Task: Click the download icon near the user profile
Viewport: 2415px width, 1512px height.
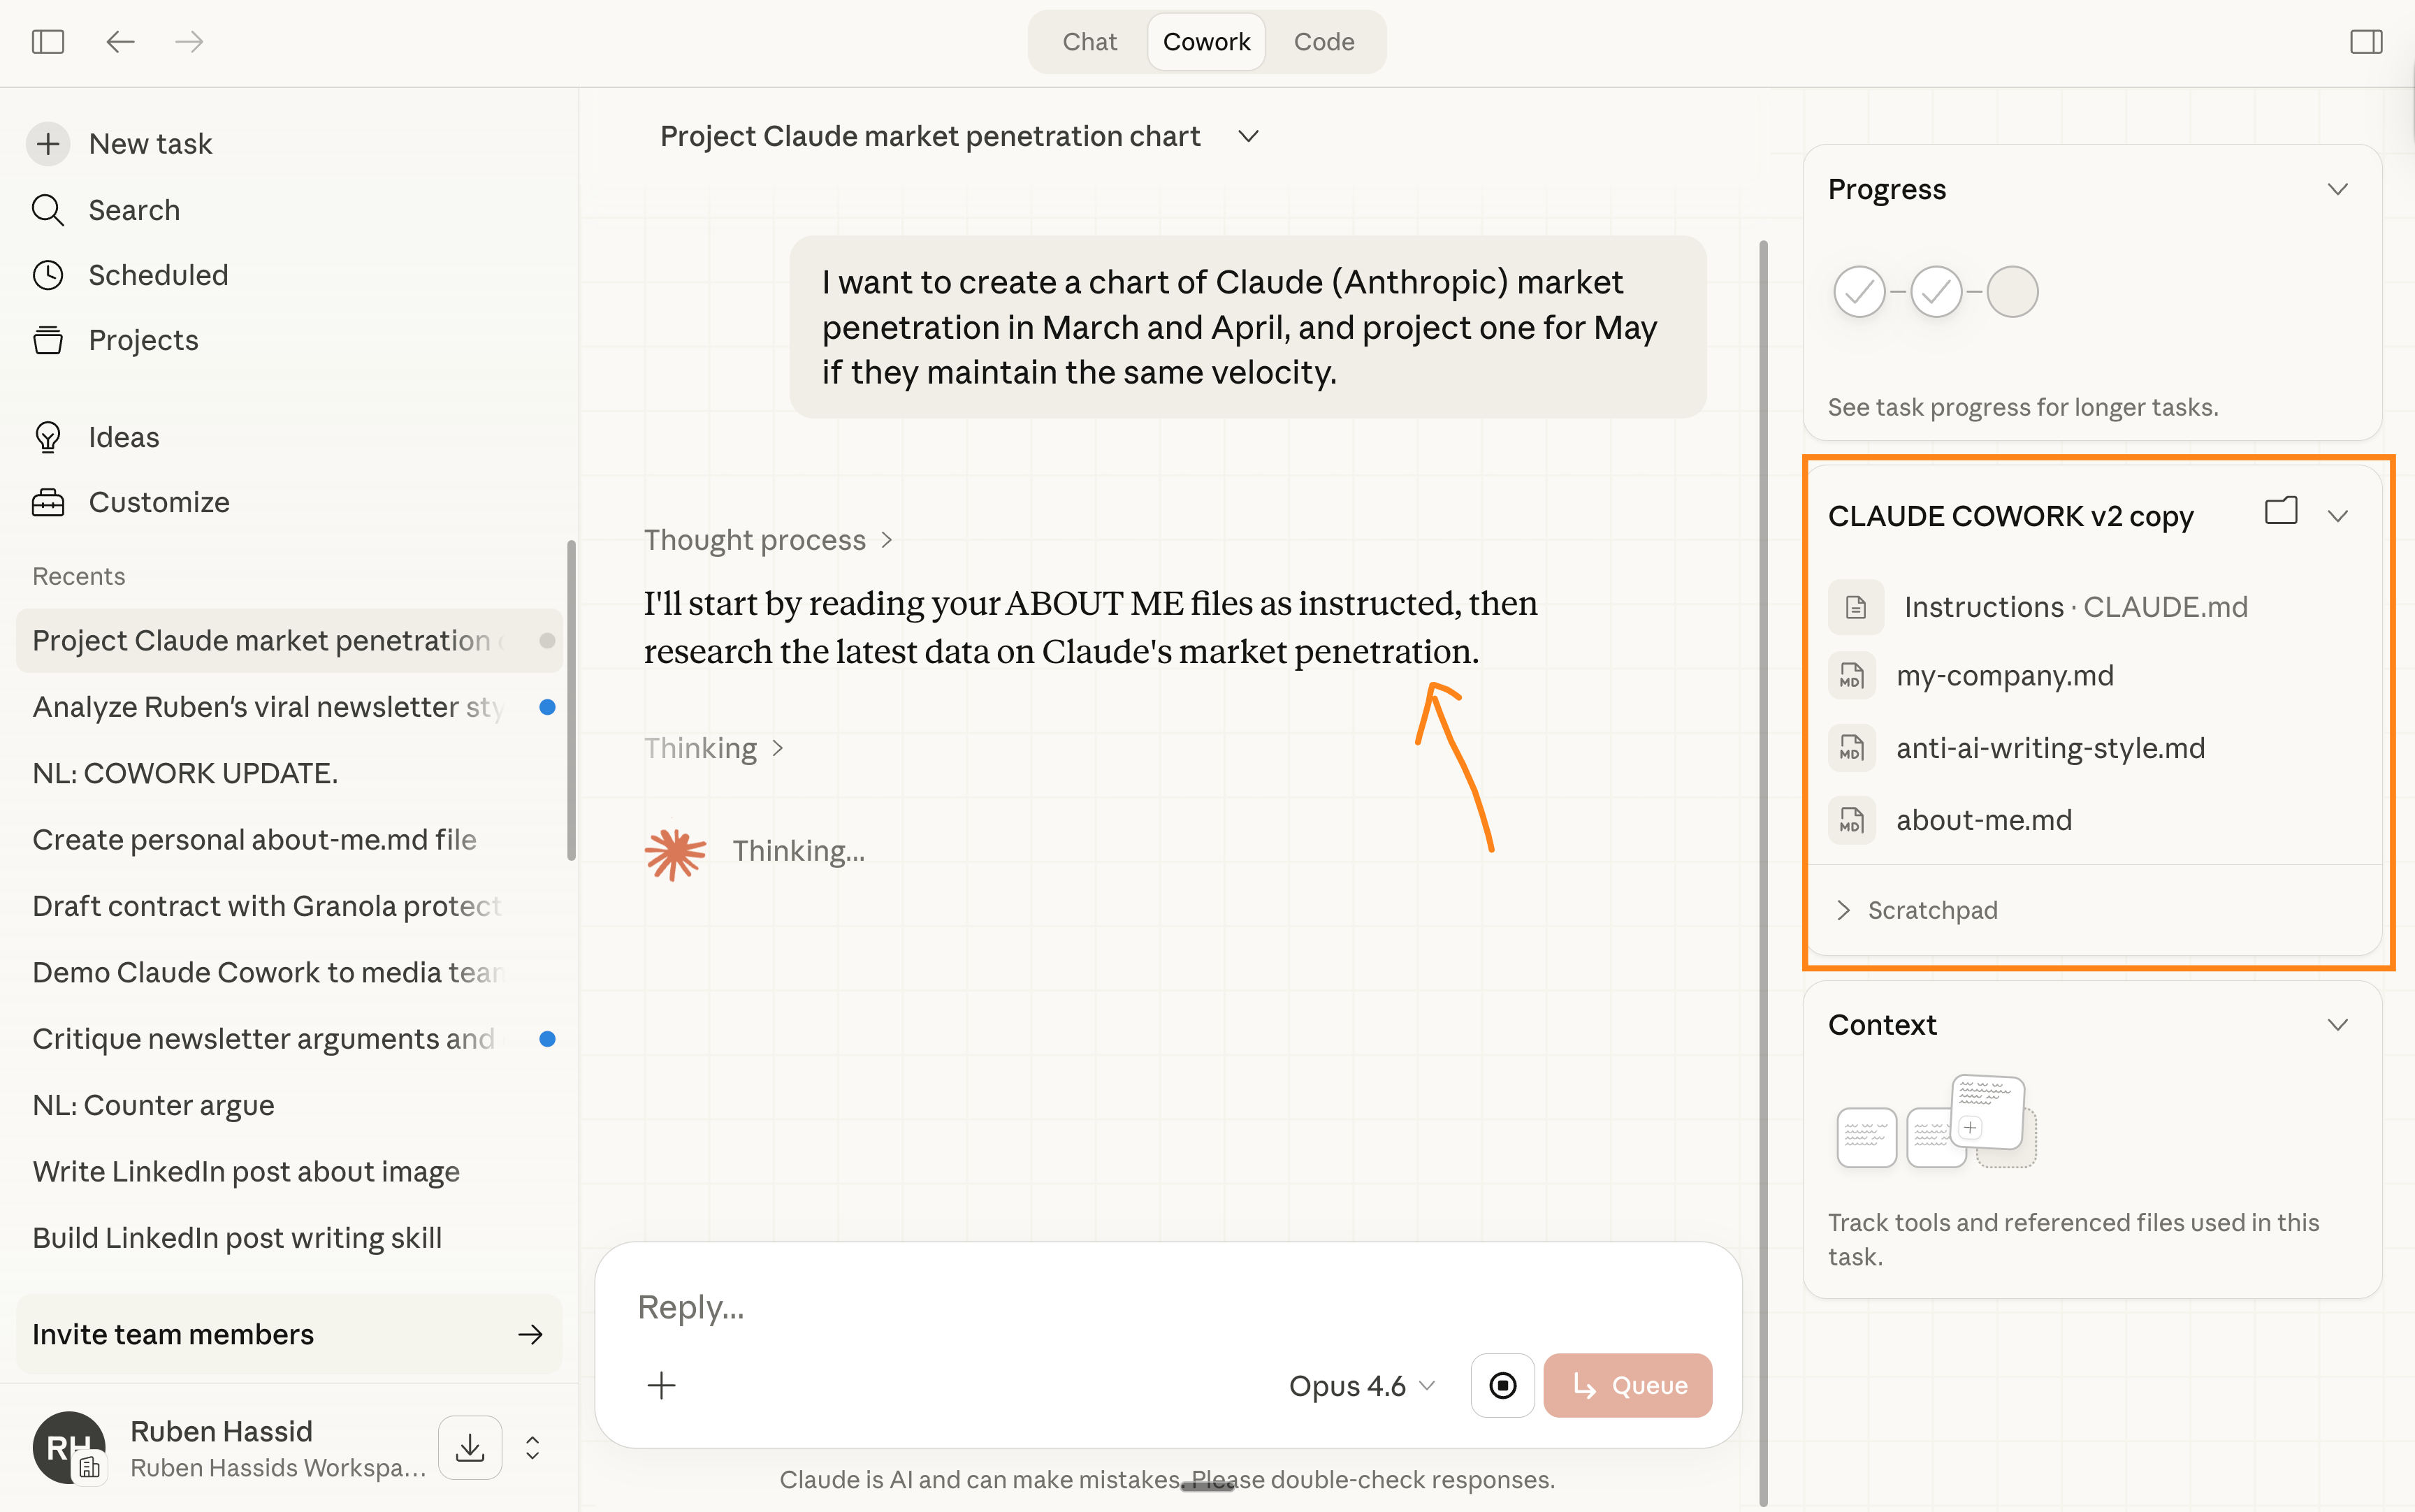Action: 469,1447
